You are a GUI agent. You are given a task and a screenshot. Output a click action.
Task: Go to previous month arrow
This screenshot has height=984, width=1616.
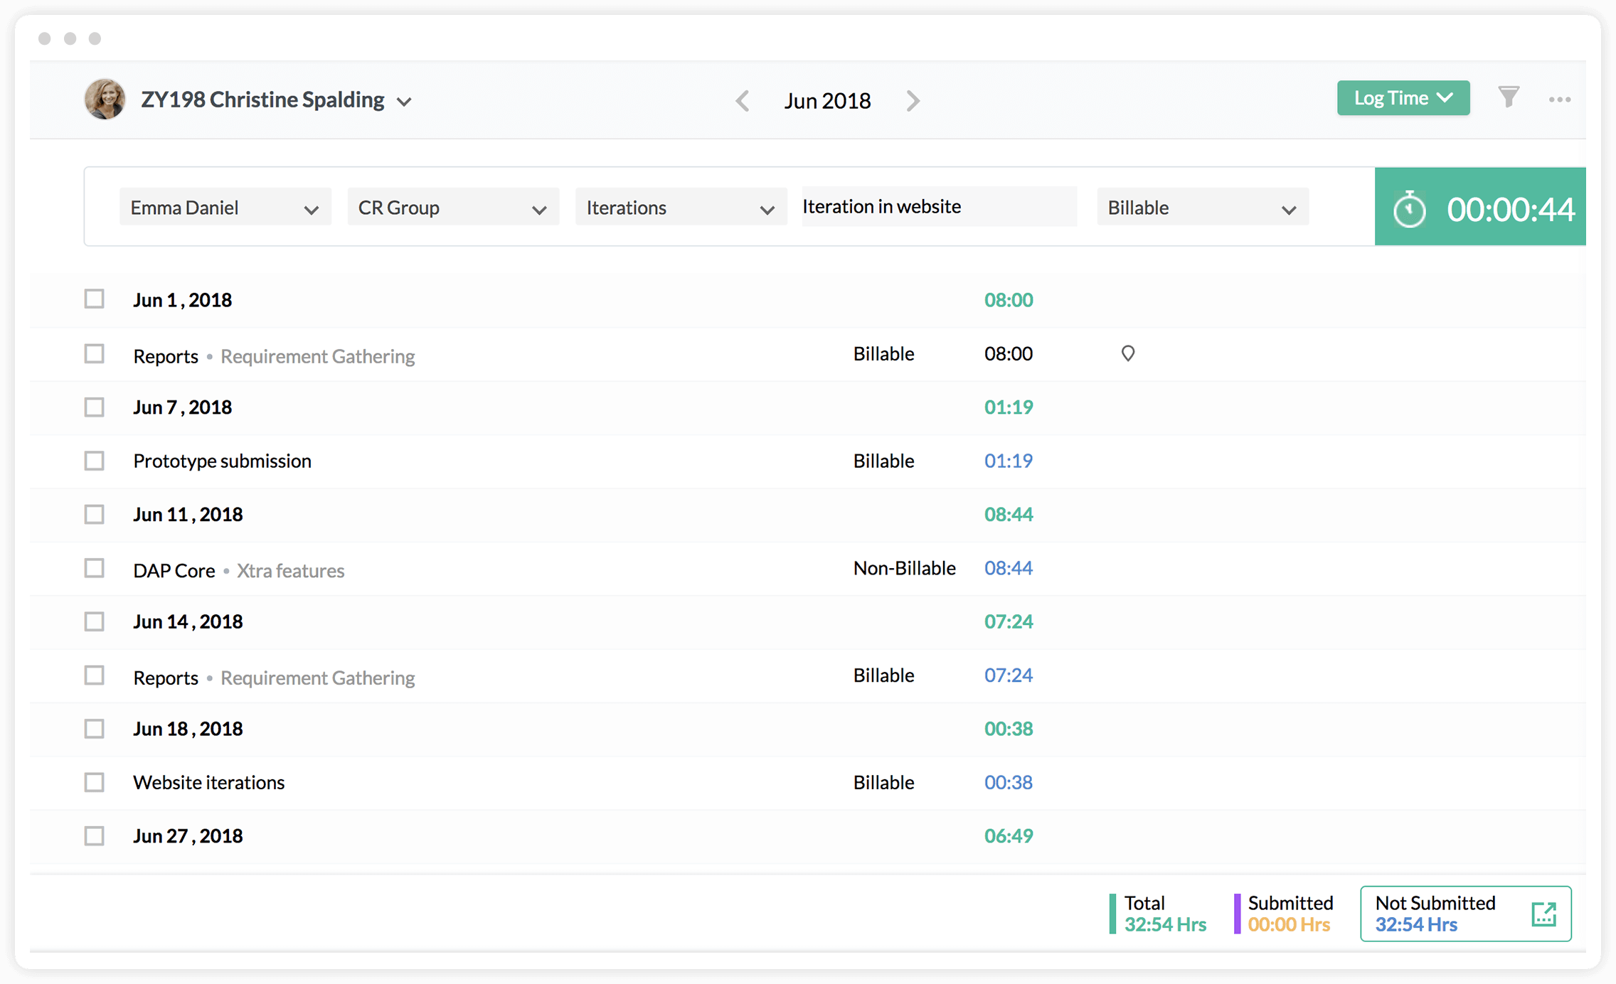742,101
